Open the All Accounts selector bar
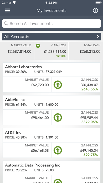 point(51,37)
